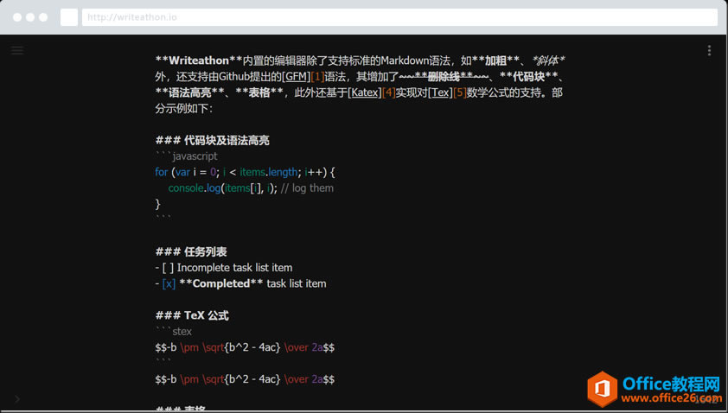Image resolution: width=728 pixels, height=413 pixels.
Task: Click the orange [1] reference marker
Action: click(x=317, y=77)
